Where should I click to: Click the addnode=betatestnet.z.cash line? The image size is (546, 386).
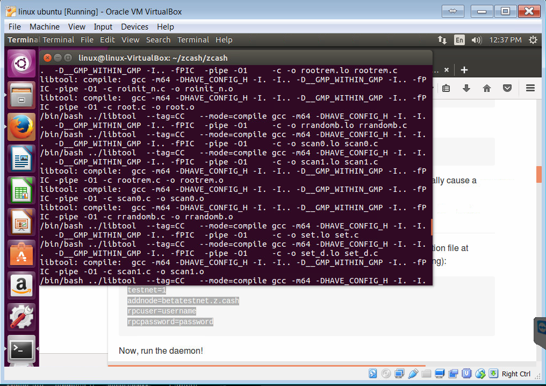tap(183, 301)
